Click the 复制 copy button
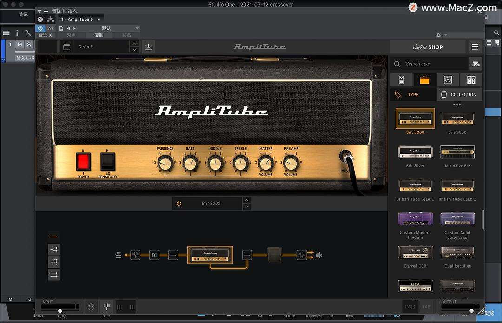 [99, 35]
